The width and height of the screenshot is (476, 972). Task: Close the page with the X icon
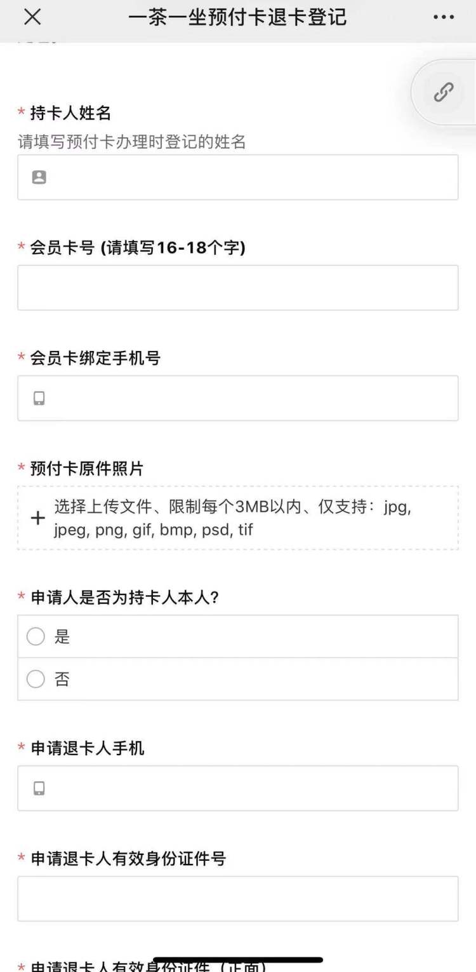(32, 17)
